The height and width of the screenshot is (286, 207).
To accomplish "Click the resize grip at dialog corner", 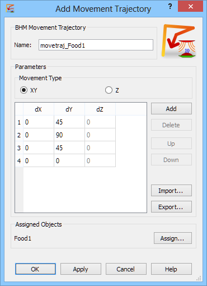I will pos(199,278).
